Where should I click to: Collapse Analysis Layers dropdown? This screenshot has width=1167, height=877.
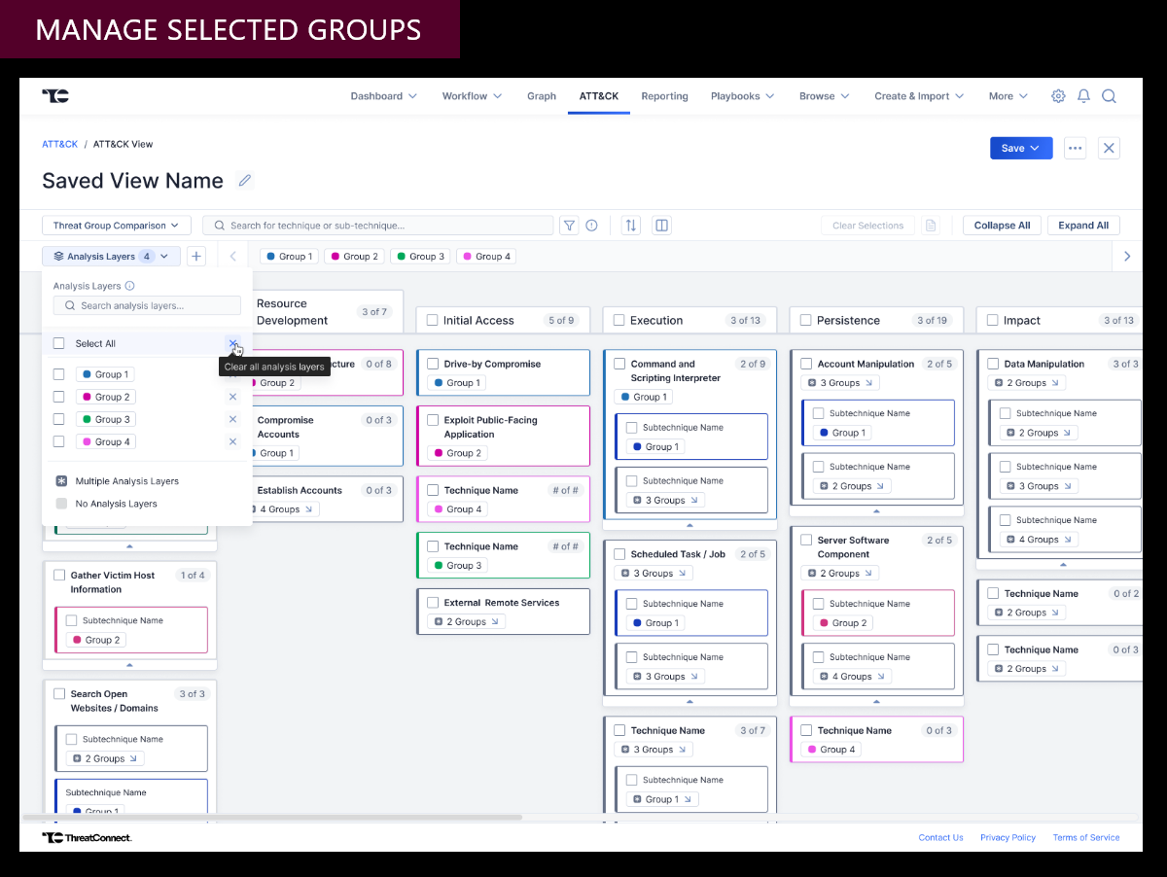111,257
